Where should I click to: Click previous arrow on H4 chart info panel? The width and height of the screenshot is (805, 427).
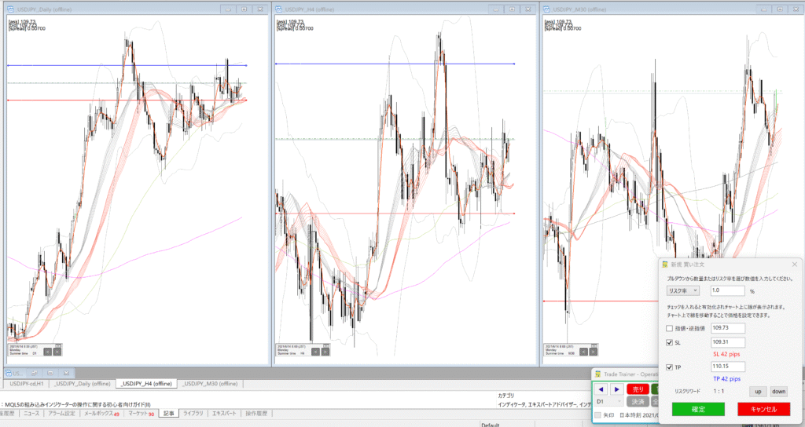tap(316, 352)
